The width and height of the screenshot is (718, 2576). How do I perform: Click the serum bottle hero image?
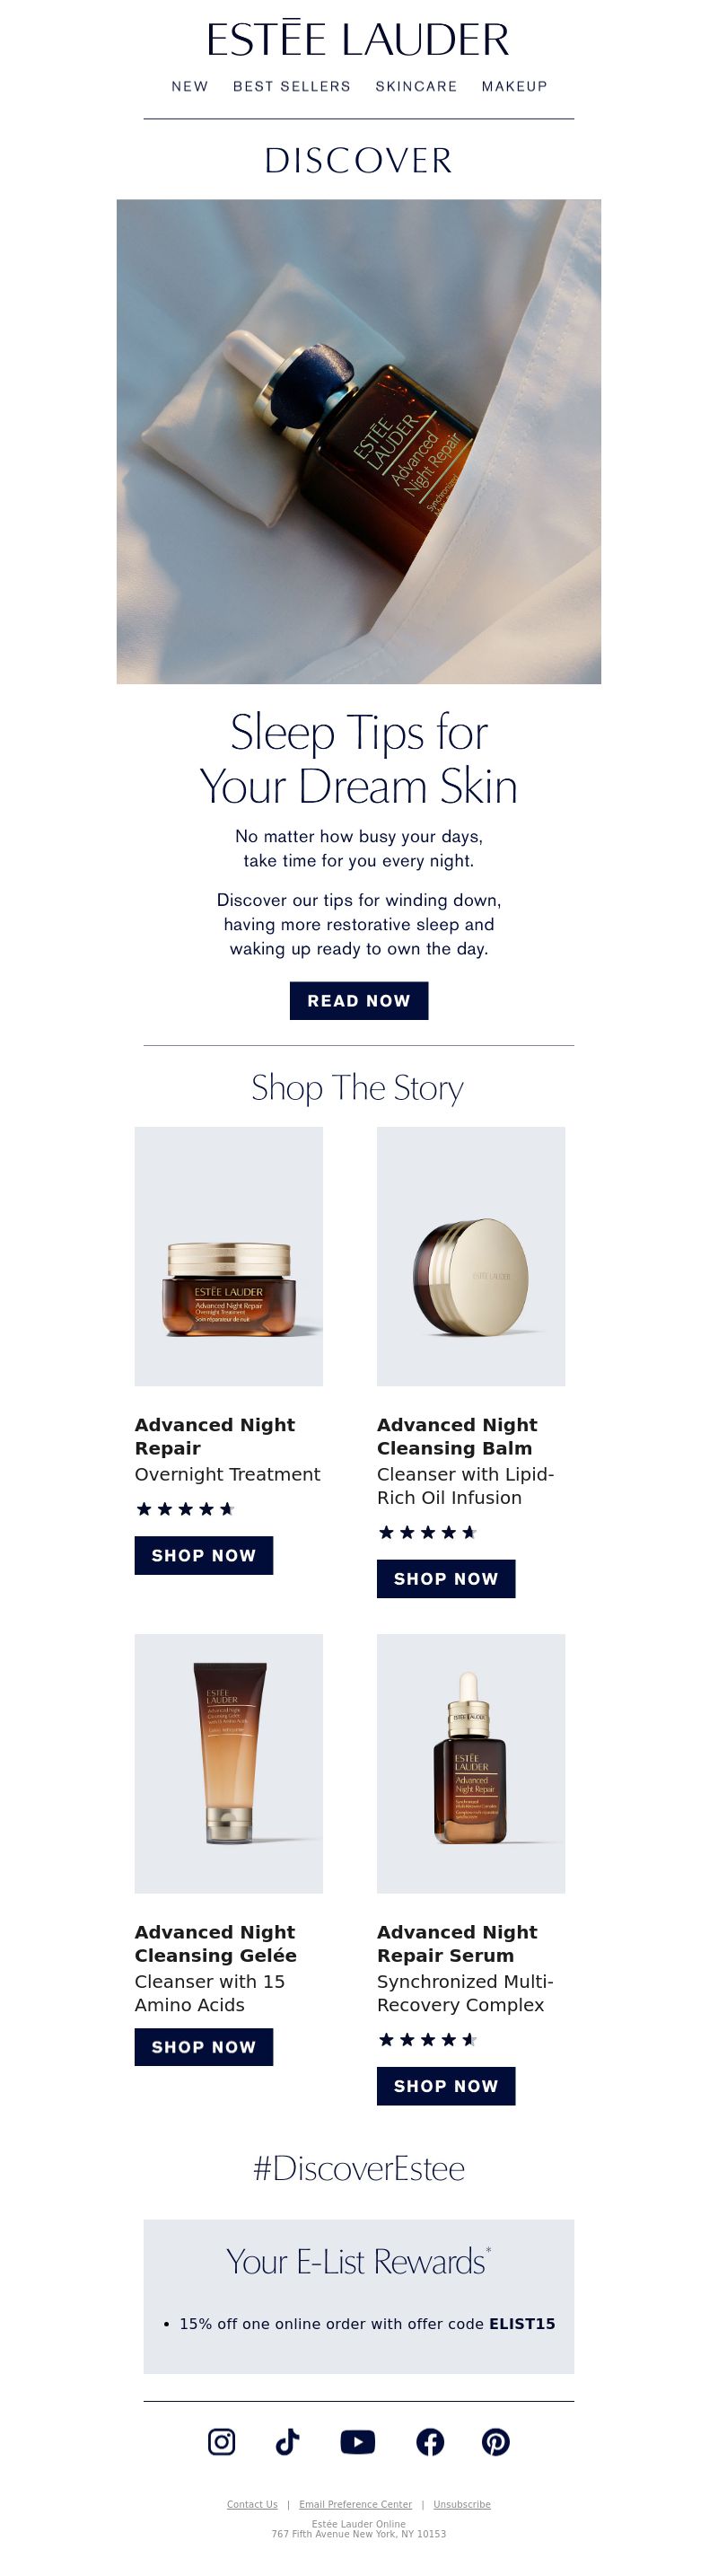(359, 441)
